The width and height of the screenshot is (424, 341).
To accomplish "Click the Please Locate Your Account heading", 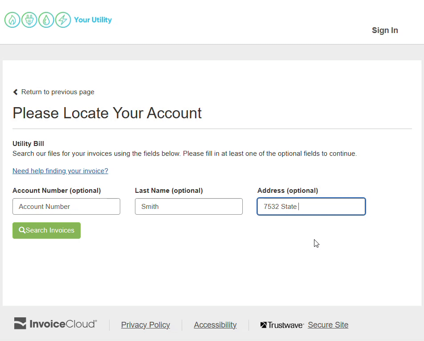I will pos(107,113).
